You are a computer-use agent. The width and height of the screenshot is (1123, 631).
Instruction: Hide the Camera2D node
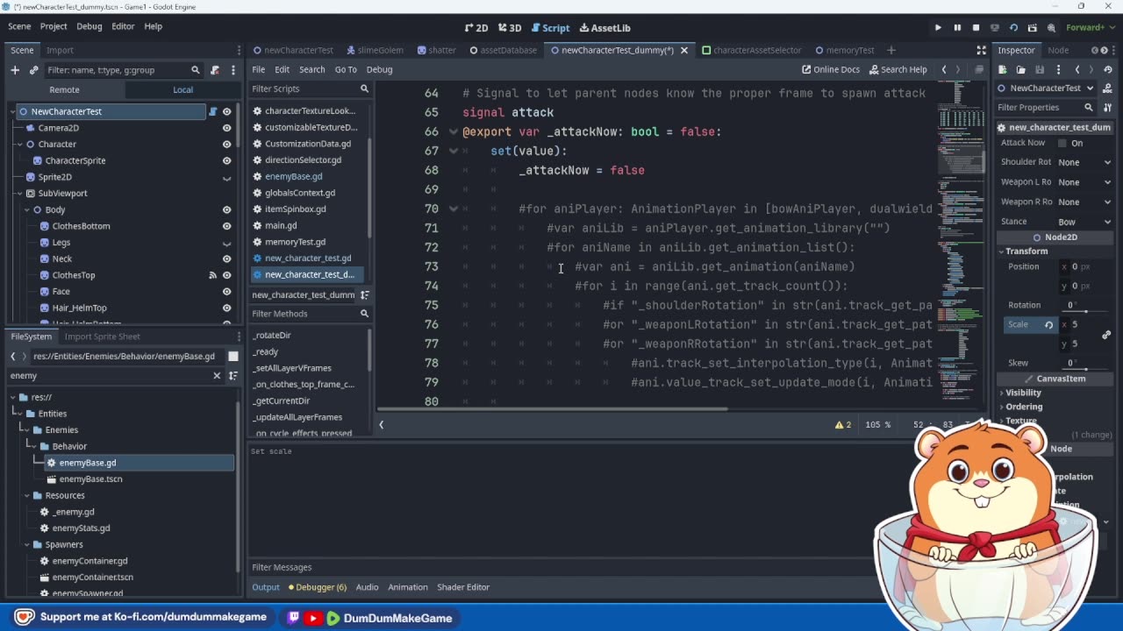coord(226,128)
